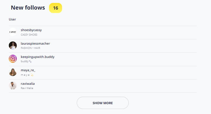This screenshot has width=211, height=114.
Task: Click the Instagram logo avatar for keepingupwith.buddy
Action: tap(13, 59)
